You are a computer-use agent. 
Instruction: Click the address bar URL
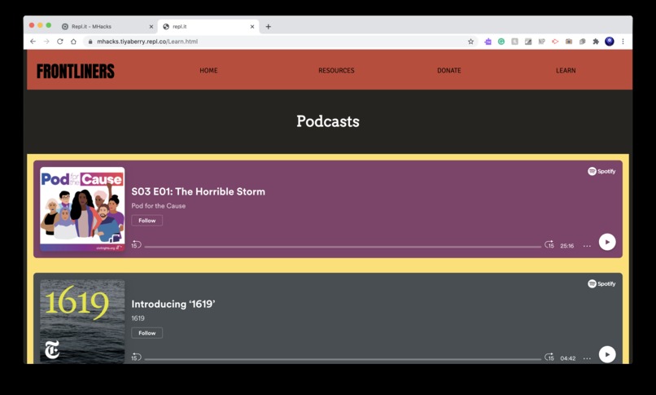(x=147, y=42)
